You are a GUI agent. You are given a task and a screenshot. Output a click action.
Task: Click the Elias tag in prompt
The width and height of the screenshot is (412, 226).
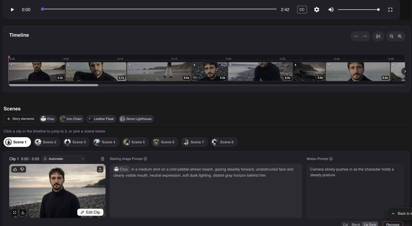pyautogui.click(x=121, y=169)
